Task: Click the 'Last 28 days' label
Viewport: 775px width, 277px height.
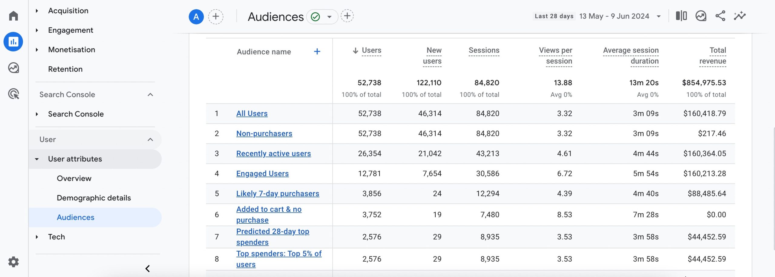Action: pyautogui.click(x=554, y=16)
